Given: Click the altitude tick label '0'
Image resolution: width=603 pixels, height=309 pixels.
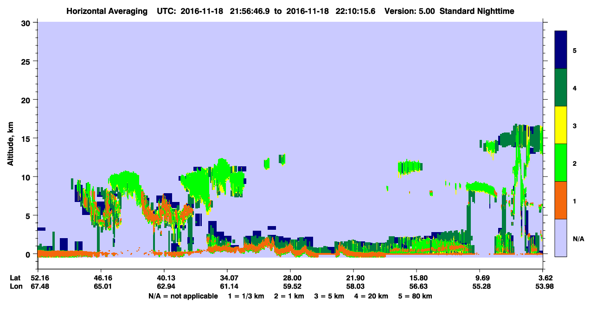Looking at the screenshot, I should (x=29, y=254).
